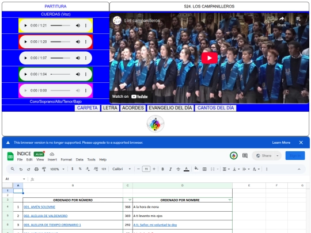Screen dimensions: 311x233
Task: Decrease font size
Action: [x=138, y=169]
